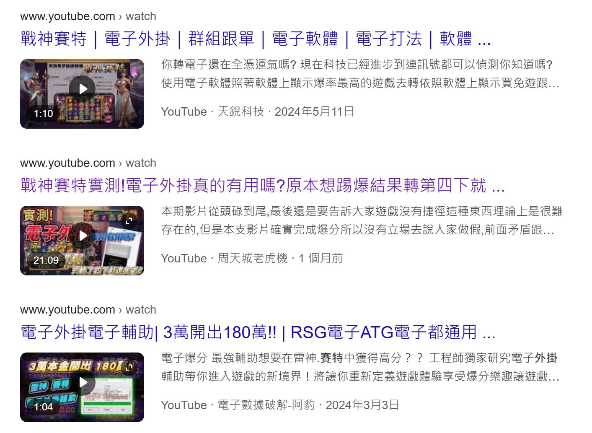
Task: Click the 天銳科技 channel name
Action: pos(241,111)
